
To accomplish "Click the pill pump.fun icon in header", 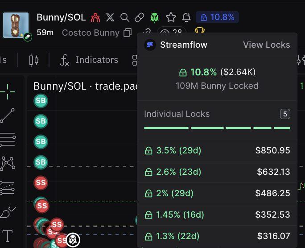I will point(140,17).
